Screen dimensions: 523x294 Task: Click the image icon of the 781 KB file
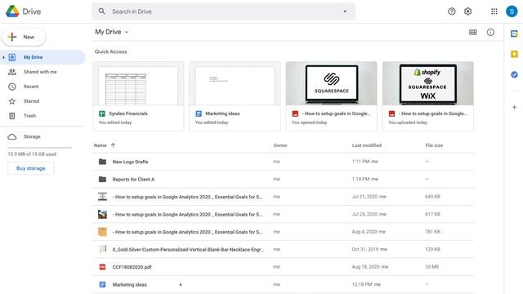102,232
